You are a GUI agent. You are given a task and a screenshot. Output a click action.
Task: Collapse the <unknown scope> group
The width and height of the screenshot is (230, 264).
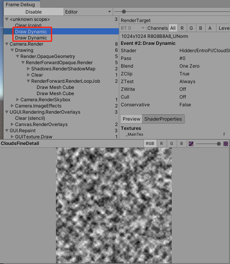coord(7,19)
